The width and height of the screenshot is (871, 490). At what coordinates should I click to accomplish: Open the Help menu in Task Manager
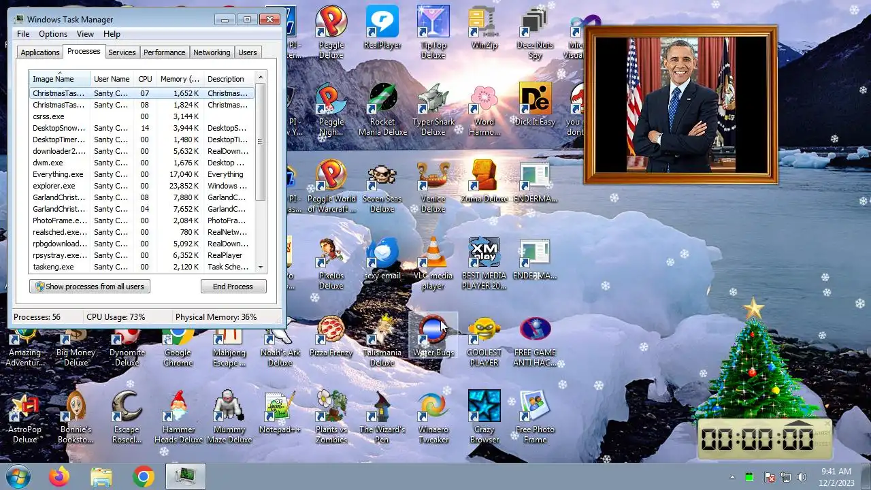112,34
